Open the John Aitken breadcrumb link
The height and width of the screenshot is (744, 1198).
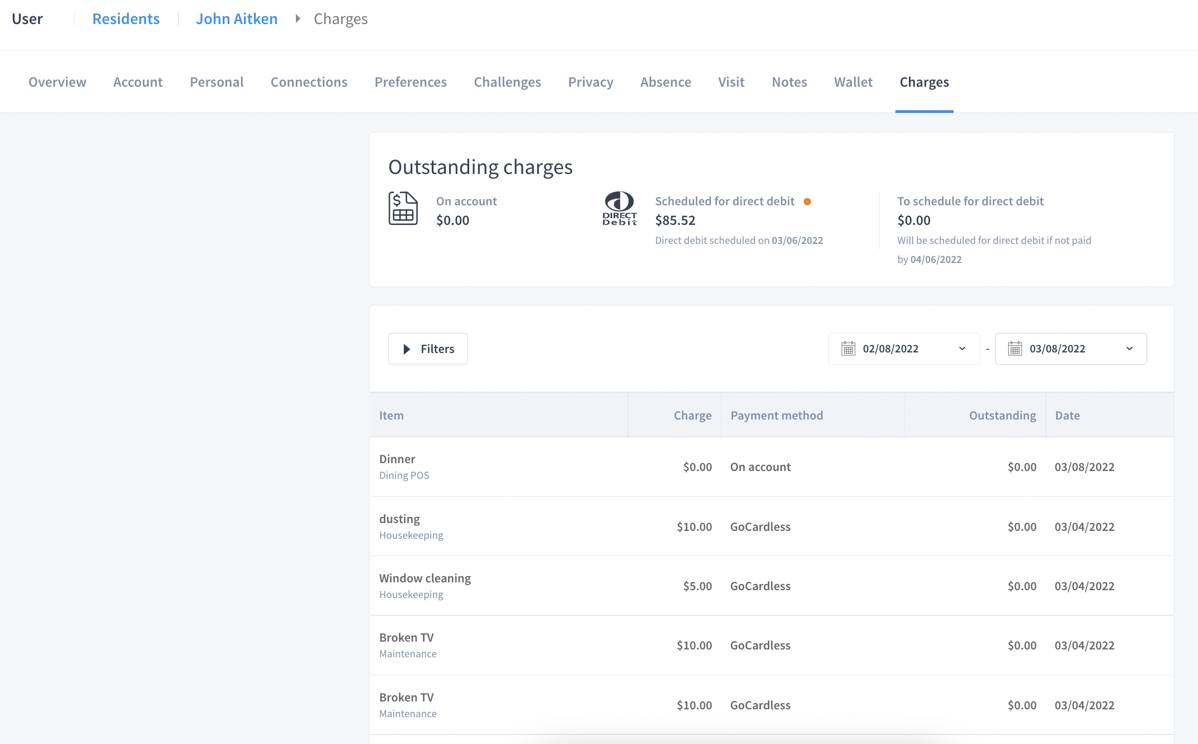tap(237, 18)
